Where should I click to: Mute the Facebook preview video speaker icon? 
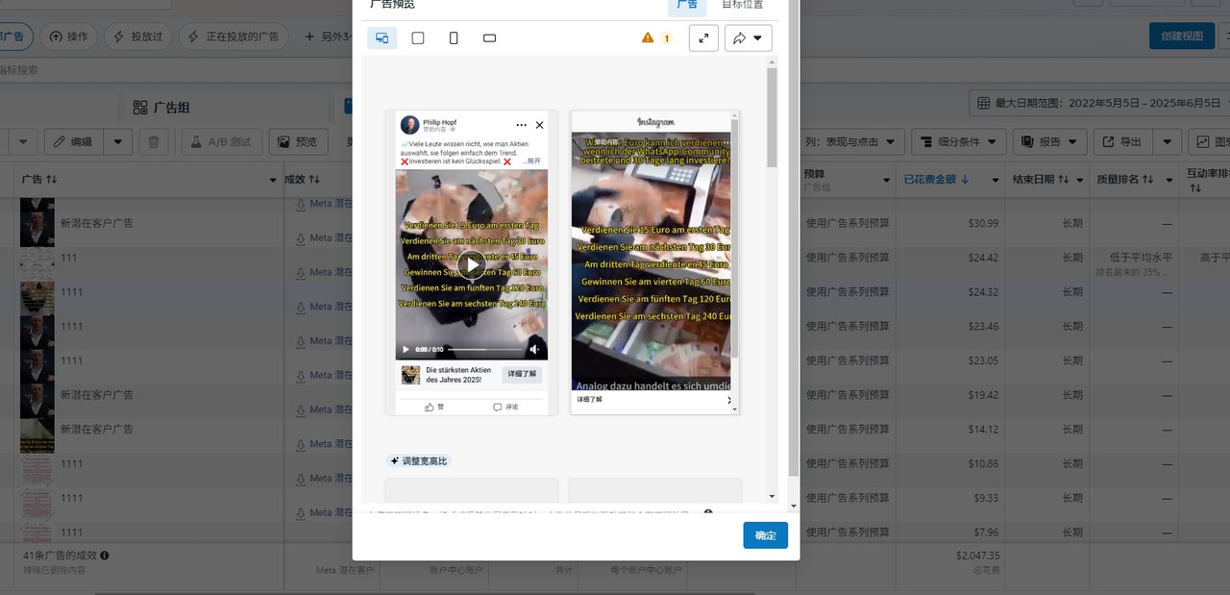tap(534, 350)
